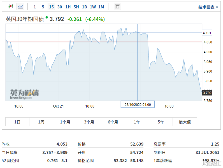Select the 1H interval
Viewport: 223px width, 168px height.
(x=68, y=7)
